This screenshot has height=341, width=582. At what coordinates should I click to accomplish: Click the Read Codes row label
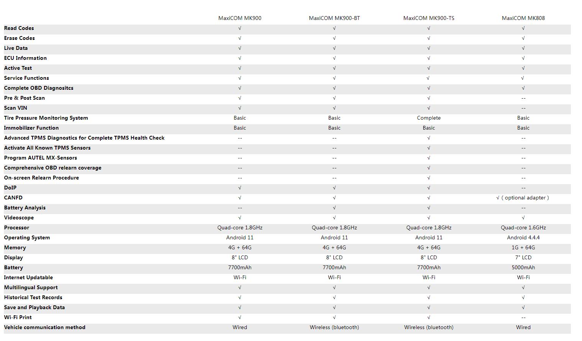19,28
